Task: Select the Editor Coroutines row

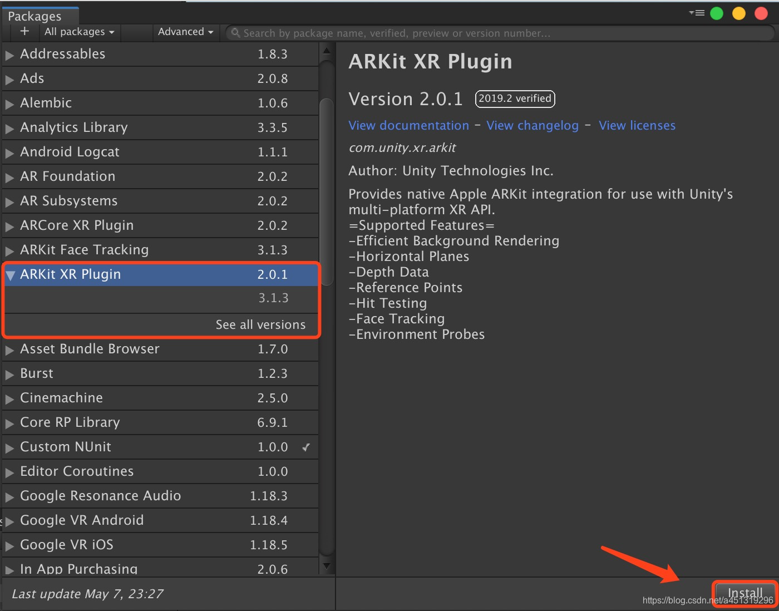Action: point(161,471)
